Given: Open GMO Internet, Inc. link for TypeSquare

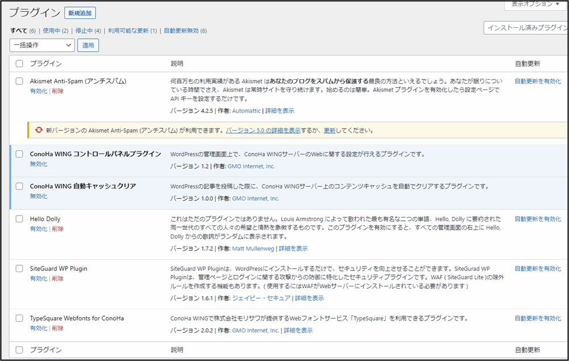Looking at the screenshot, I should pyautogui.click(x=255, y=330).
